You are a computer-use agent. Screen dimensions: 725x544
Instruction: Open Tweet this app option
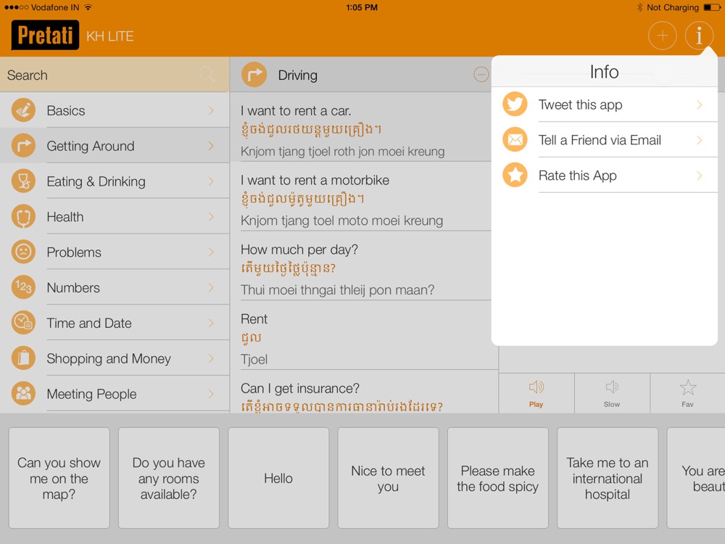coord(605,104)
